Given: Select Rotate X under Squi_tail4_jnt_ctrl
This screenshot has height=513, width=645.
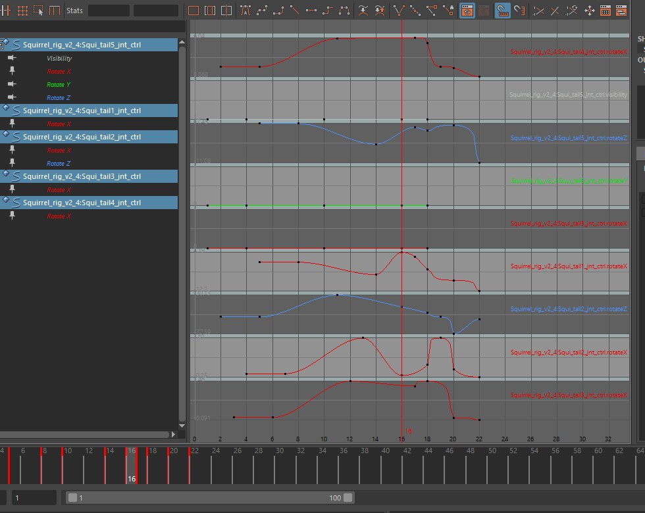Looking at the screenshot, I should tap(59, 216).
